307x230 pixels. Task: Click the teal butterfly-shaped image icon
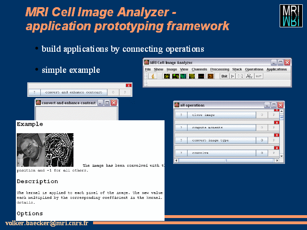tap(183, 76)
